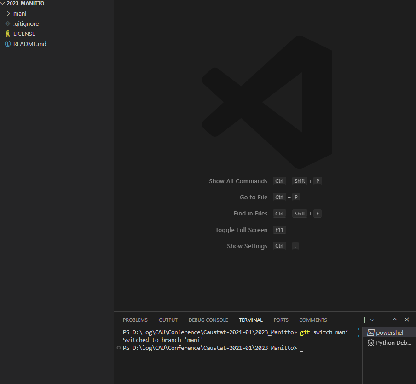Select the mani folder name

pyautogui.click(x=20, y=13)
